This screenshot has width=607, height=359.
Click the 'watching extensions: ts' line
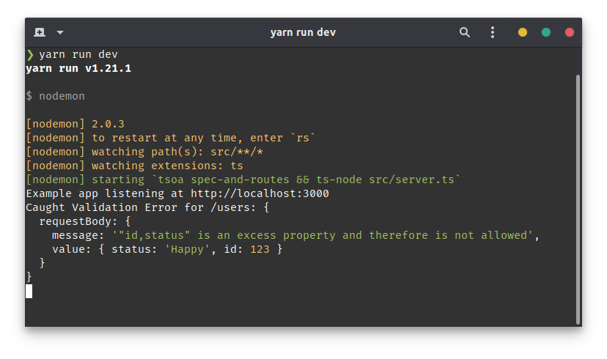pos(135,166)
